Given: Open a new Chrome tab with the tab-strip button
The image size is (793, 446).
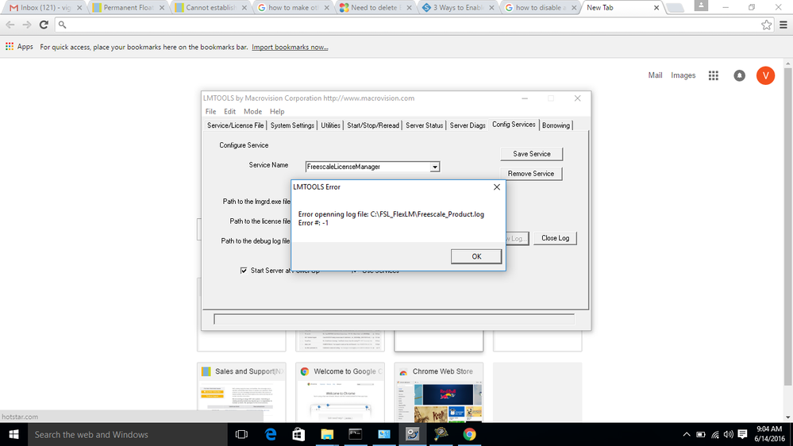Looking at the screenshot, I should [x=676, y=8].
